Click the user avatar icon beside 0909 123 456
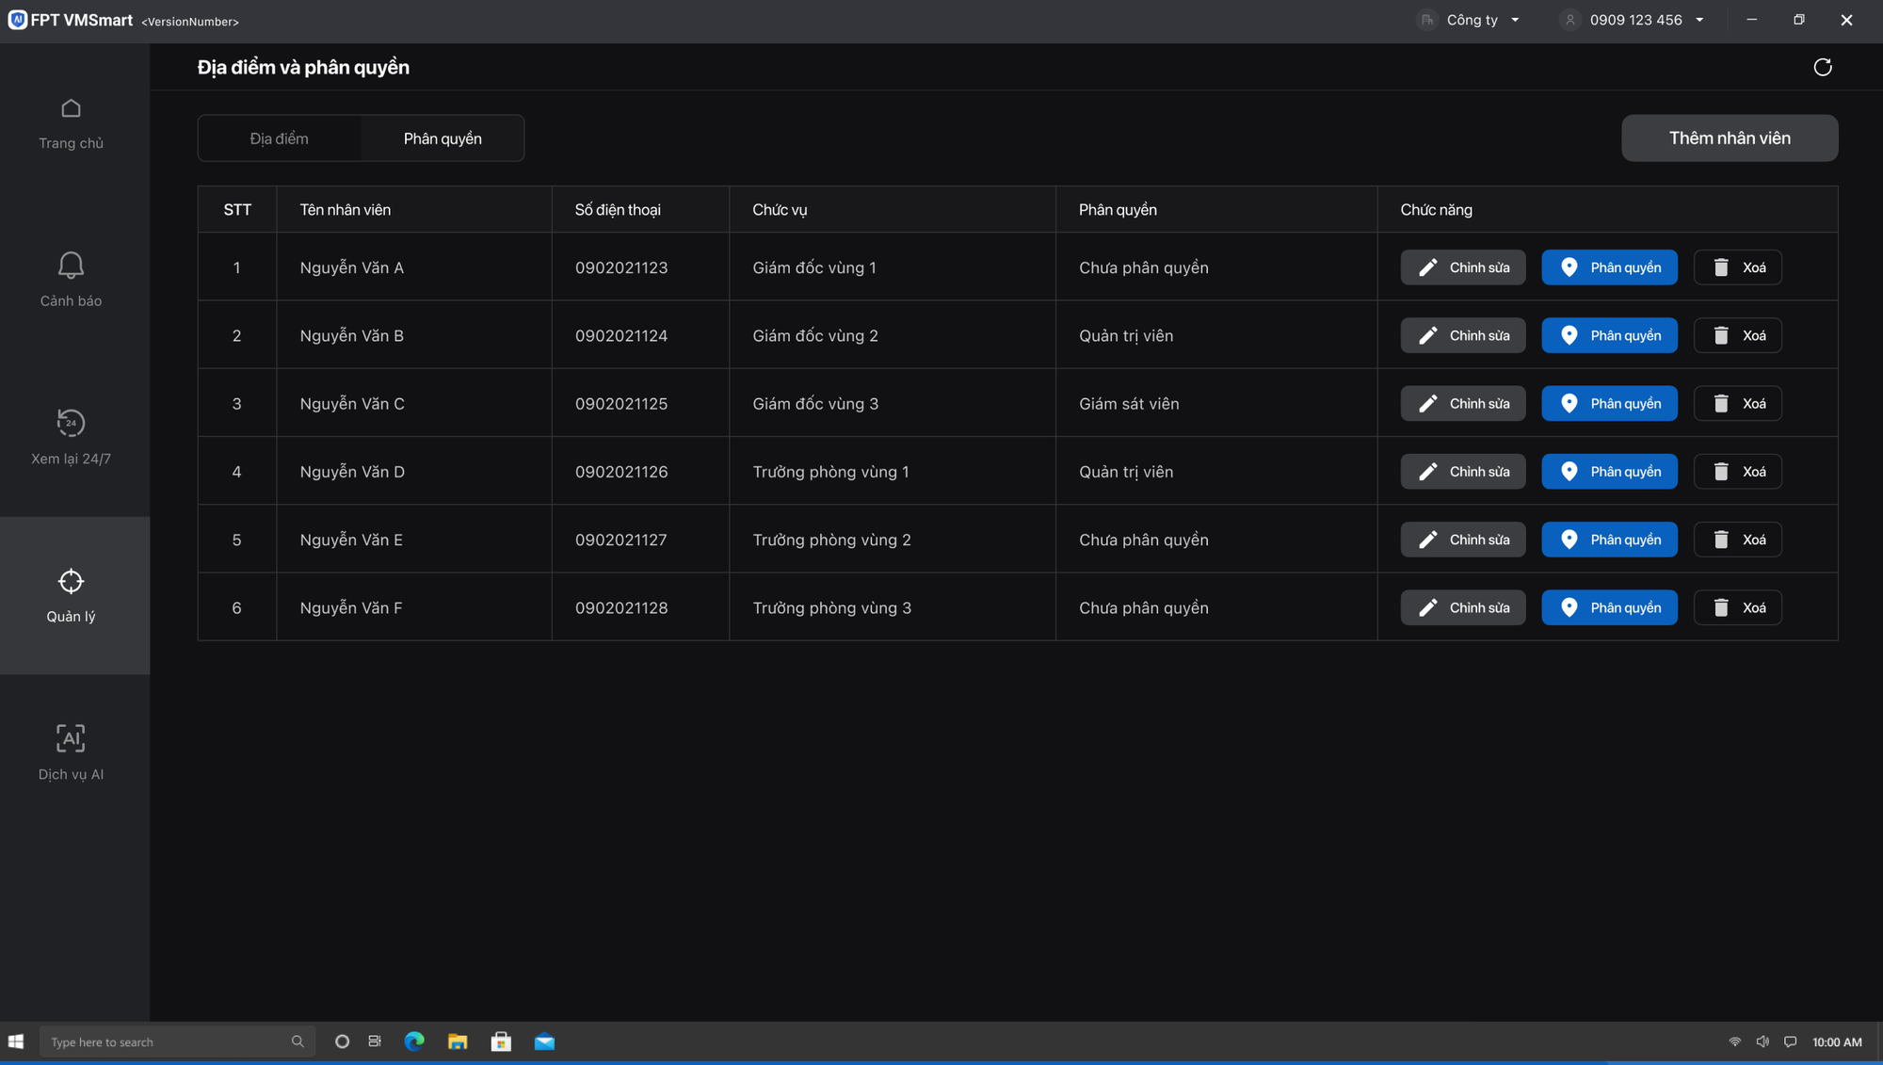Image resolution: width=1883 pixels, height=1065 pixels. (x=1569, y=20)
